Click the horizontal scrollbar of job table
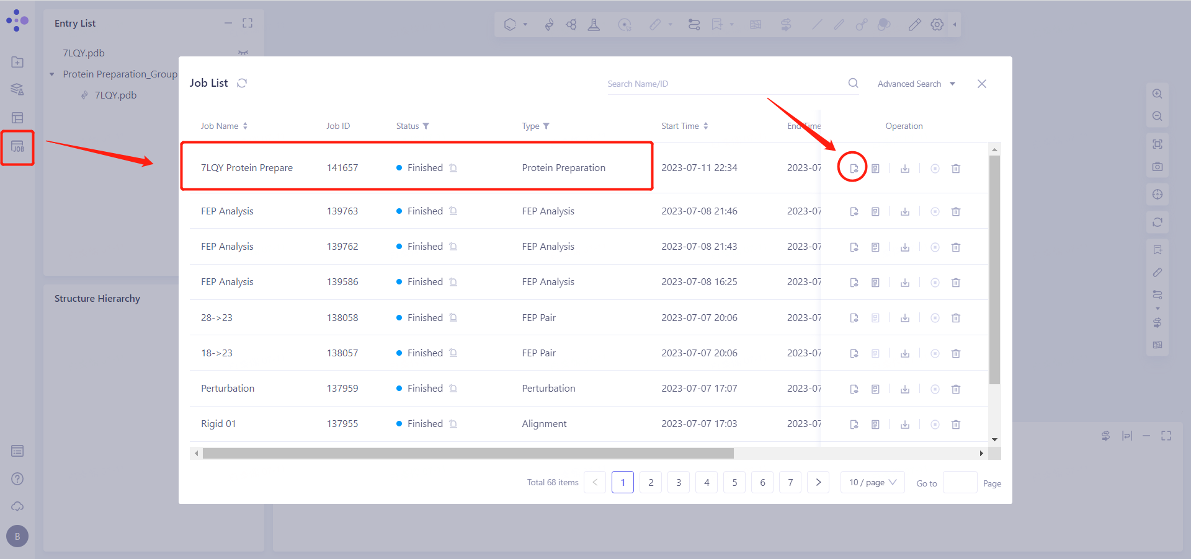The height and width of the screenshot is (559, 1191). point(468,454)
